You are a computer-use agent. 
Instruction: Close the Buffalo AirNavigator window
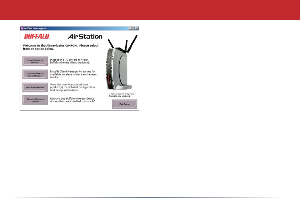pos(137,28)
